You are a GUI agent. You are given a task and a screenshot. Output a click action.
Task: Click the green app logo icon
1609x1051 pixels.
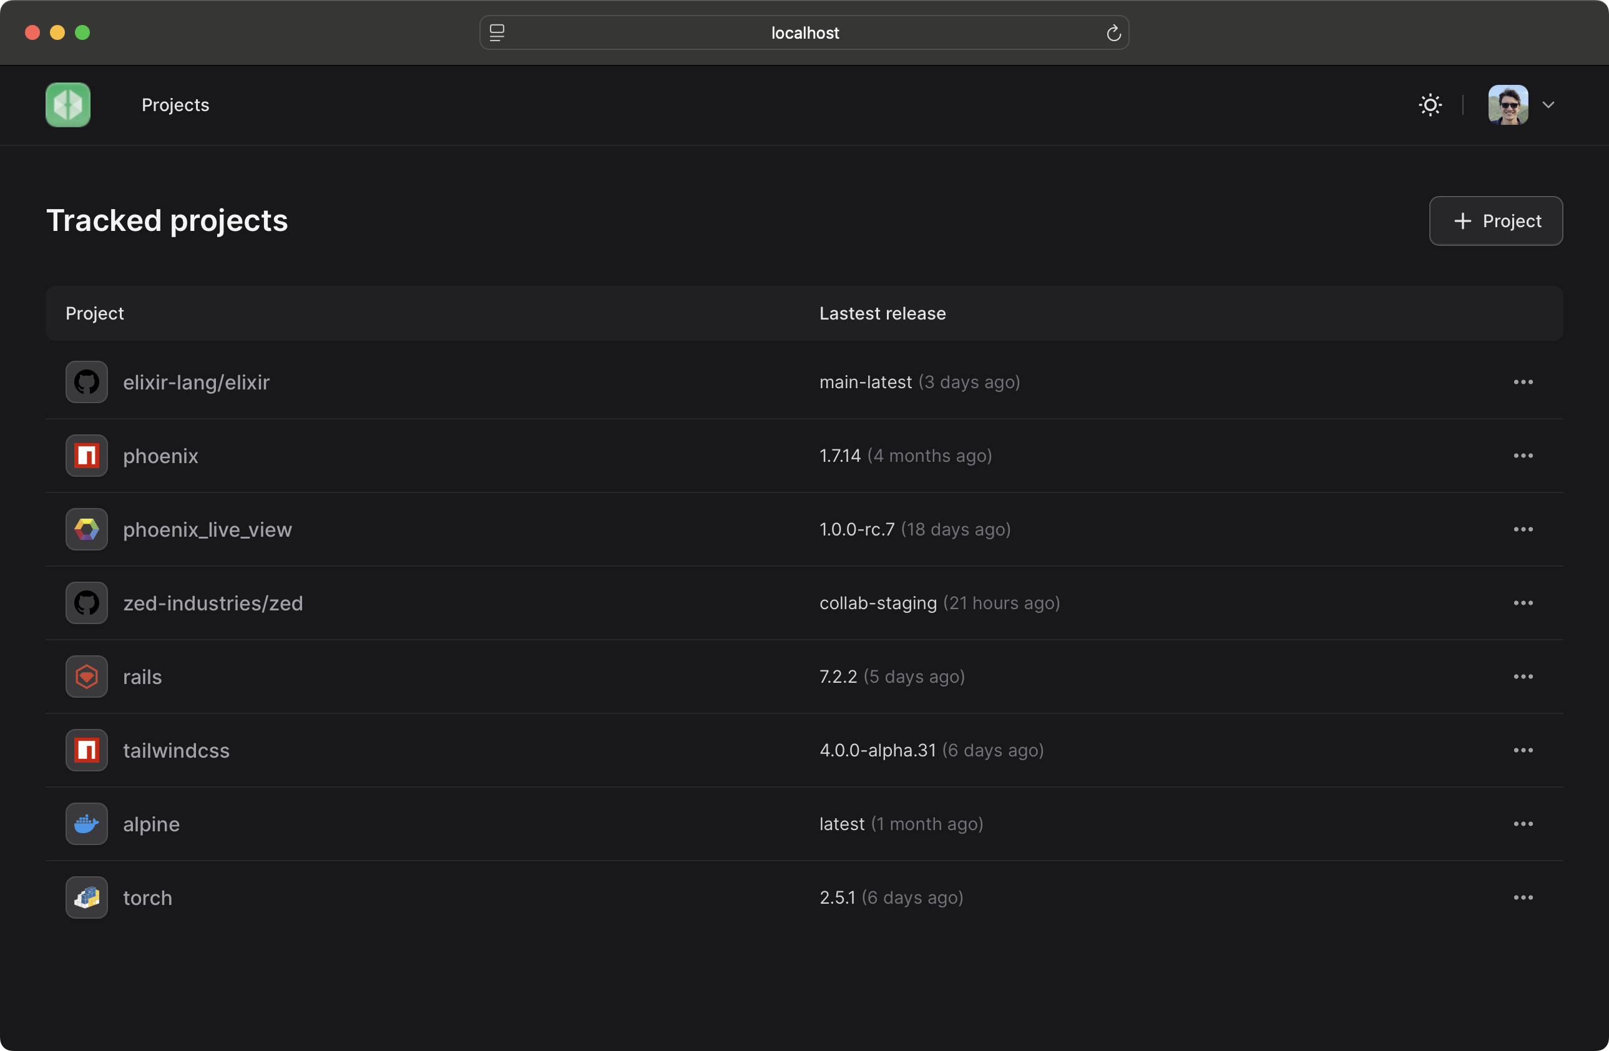pos(67,104)
